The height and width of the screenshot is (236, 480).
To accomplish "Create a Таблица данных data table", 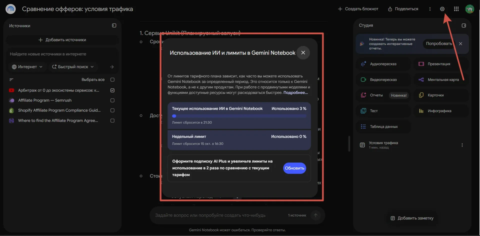I will click(383, 127).
